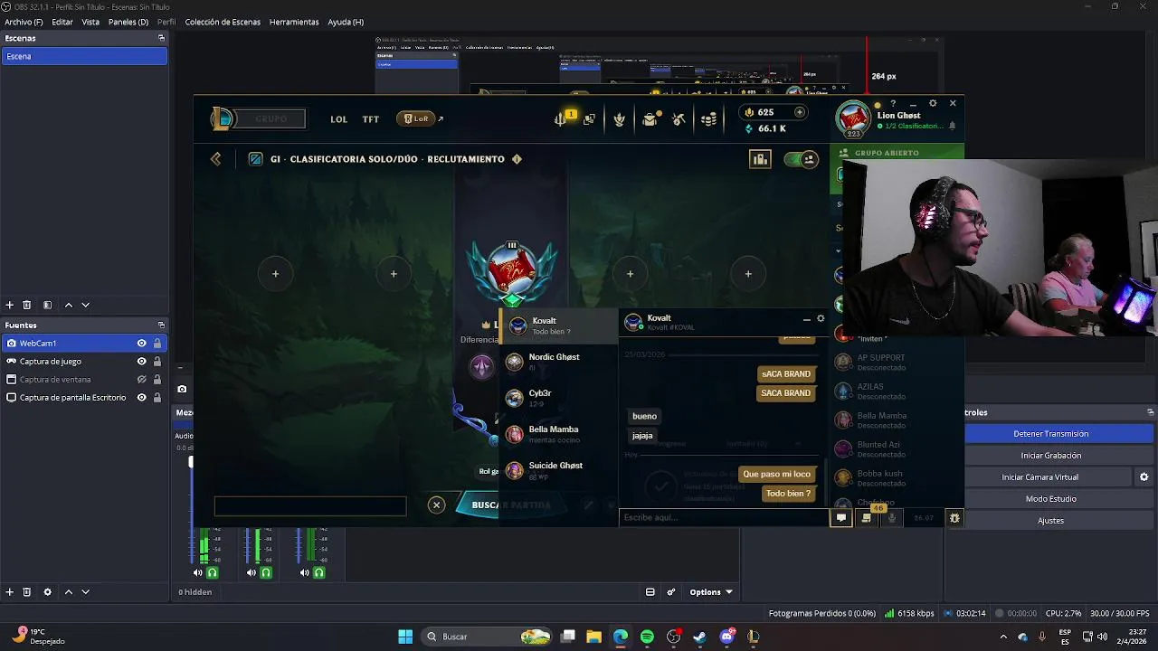Open League loot chest icon
This screenshot has height=651, width=1158.
[x=650, y=118]
